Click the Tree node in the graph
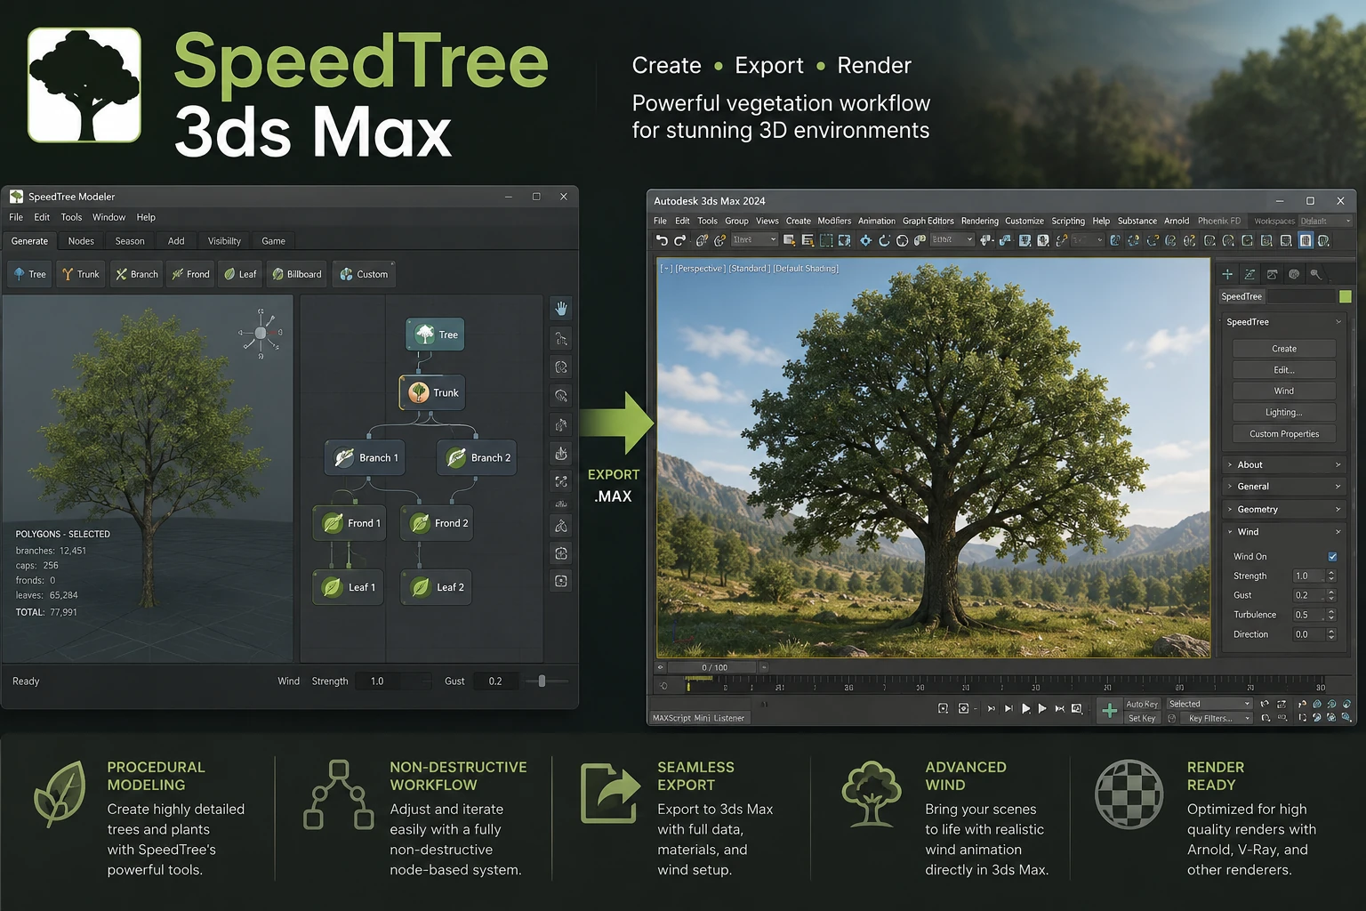This screenshot has width=1366, height=911. tap(435, 335)
